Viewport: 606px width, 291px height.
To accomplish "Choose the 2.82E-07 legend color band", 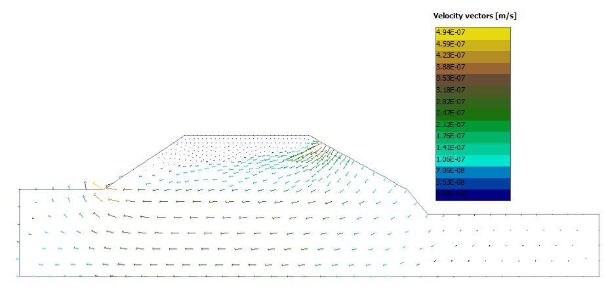I will (x=473, y=102).
